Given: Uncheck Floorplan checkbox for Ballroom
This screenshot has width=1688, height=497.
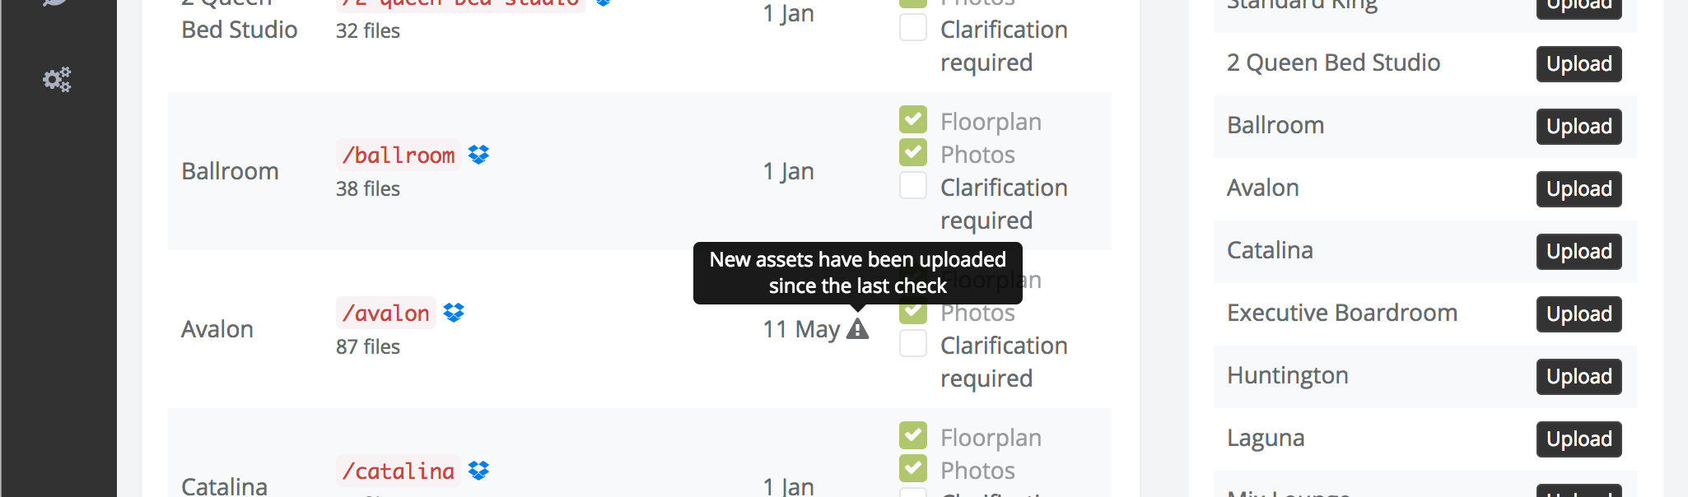Looking at the screenshot, I should coord(913,119).
